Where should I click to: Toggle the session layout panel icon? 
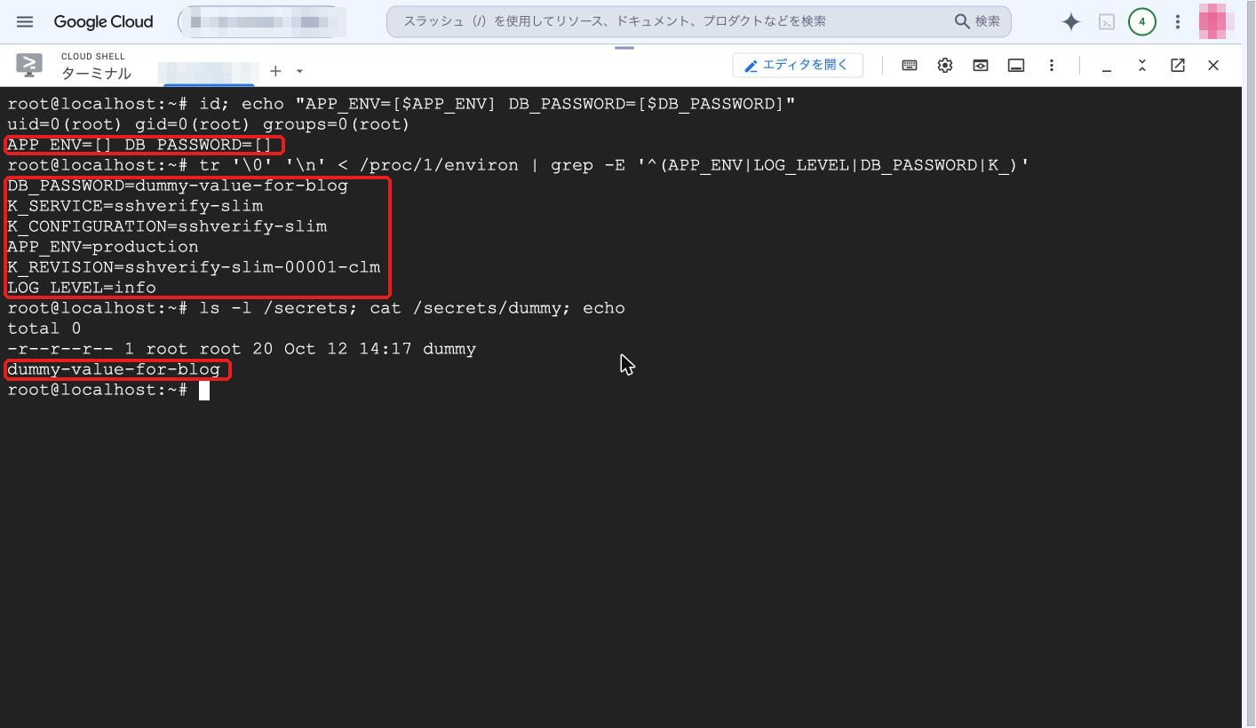[x=1016, y=65]
